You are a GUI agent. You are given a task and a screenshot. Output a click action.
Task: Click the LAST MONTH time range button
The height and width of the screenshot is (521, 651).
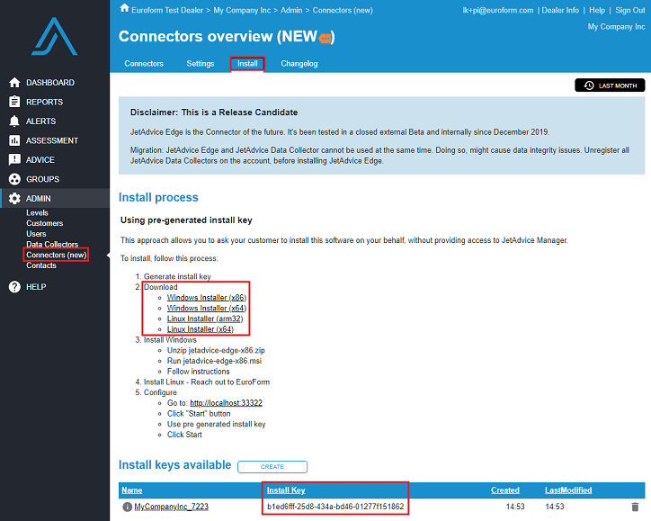coord(610,85)
